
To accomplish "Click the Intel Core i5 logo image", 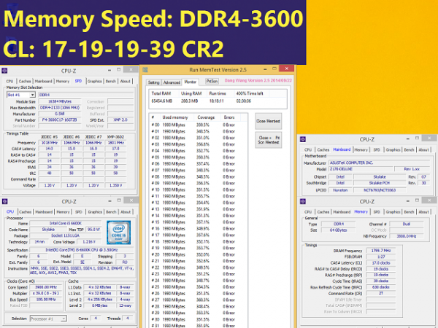I will click(x=118, y=233).
